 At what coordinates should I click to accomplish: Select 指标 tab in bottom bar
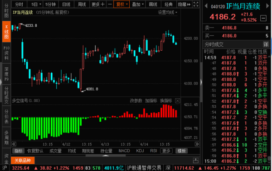pyautogui.click(x=18, y=151)
